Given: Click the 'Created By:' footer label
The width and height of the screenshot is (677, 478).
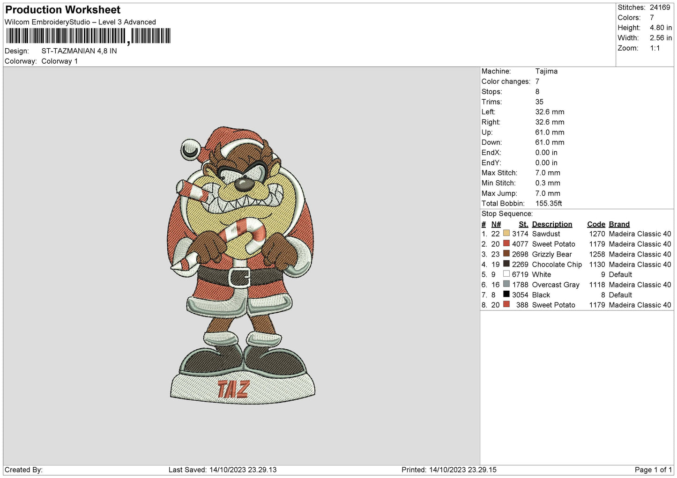Looking at the screenshot, I should click(x=23, y=470).
